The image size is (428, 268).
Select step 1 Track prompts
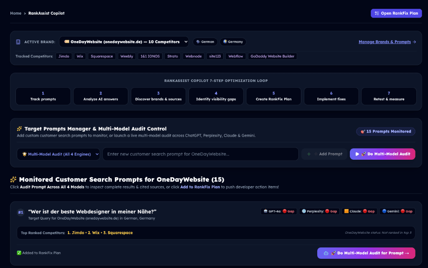pyautogui.click(x=43, y=96)
